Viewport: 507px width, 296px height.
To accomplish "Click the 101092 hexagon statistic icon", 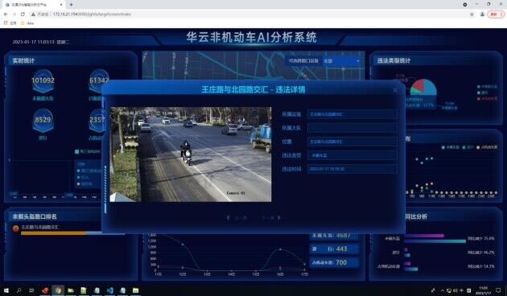I will tap(43, 80).
